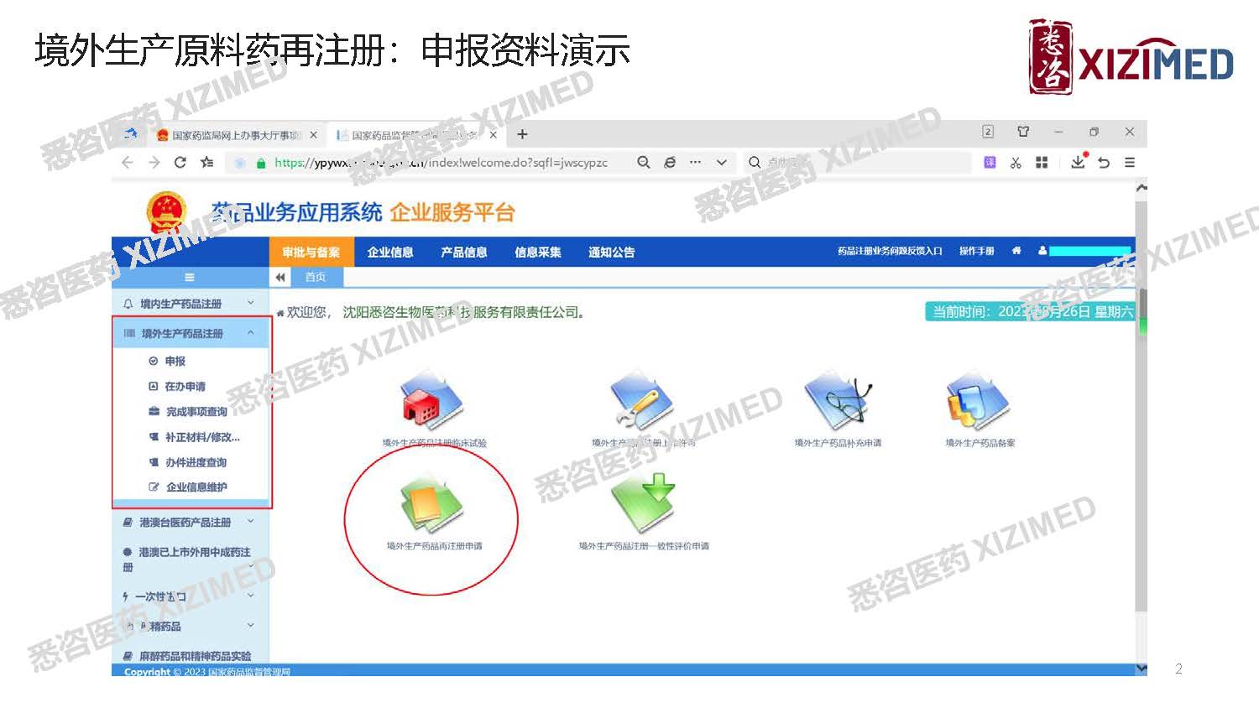Viewport: 1259px width, 708px height.
Task: Click 药品注册业务问题反馈入口 link
Action: tap(889, 251)
